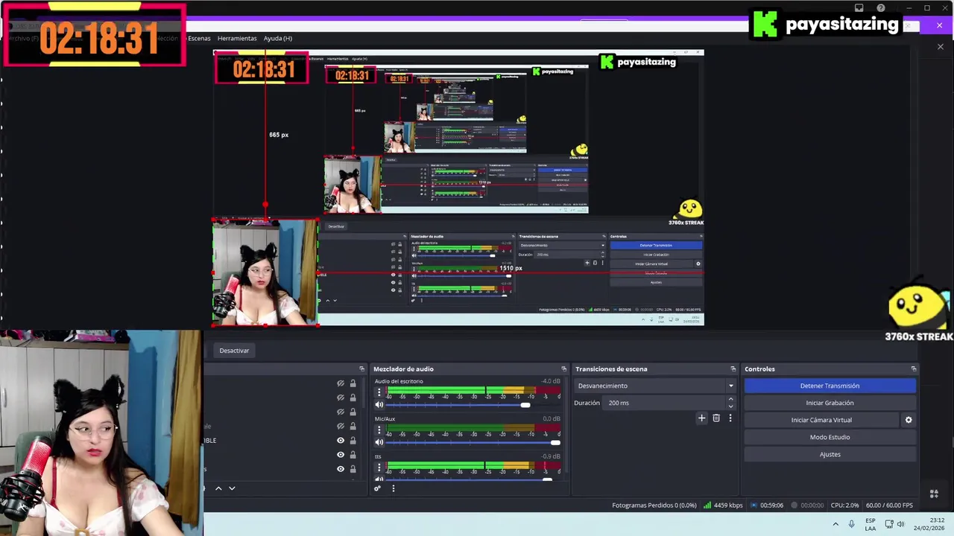Viewport: 954px width, 536px height.
Task: Click the OBS preview canvas
Action: (x=458, y=188)
